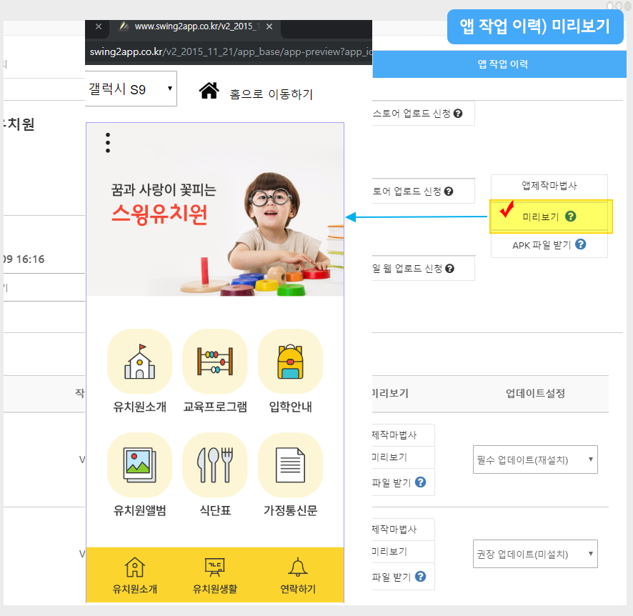Open the 교육프로그램 abacus icon

(x=215, y=362)
